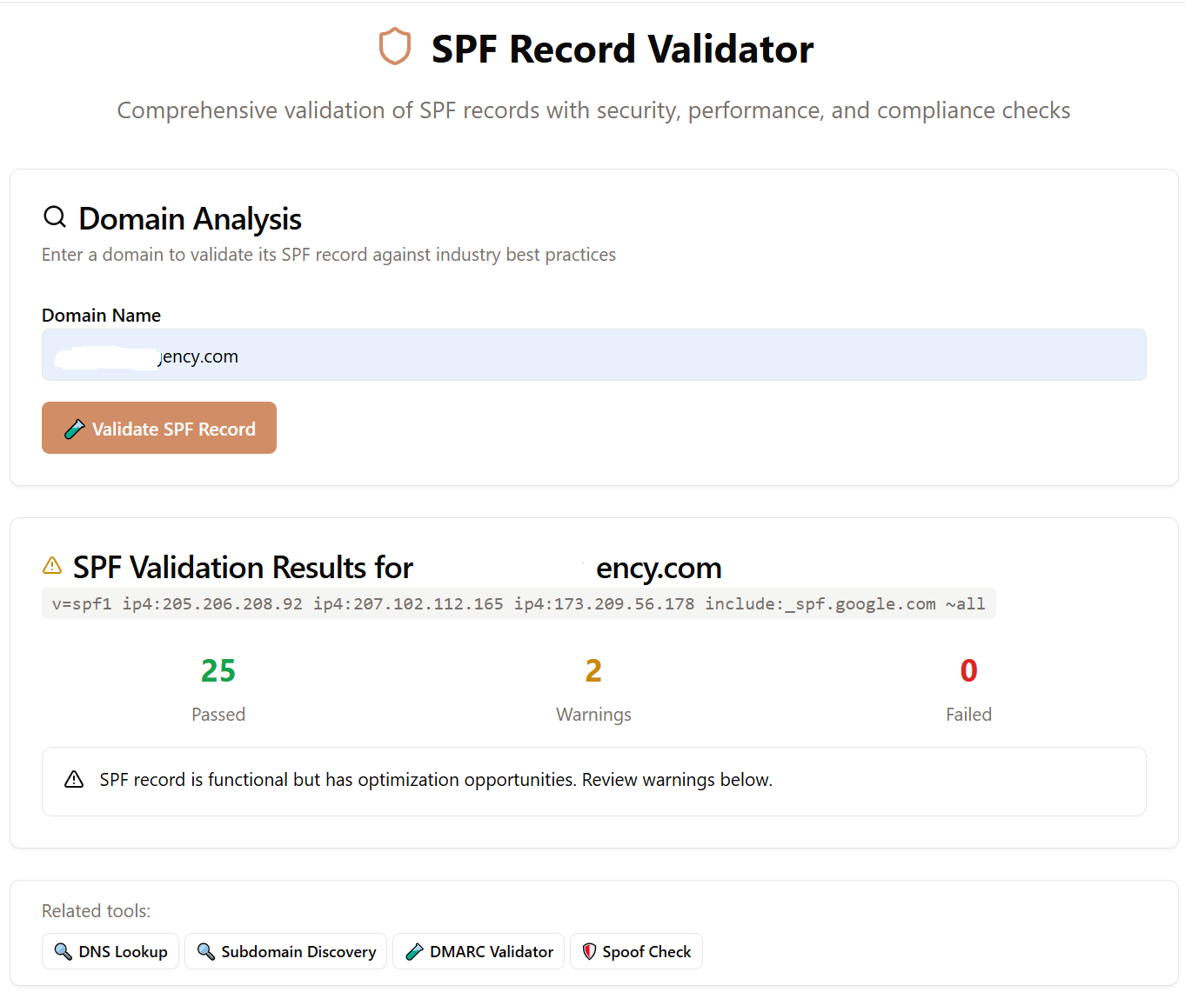Screen dimensions: 1185x992
Task: Click the warning triangle in the summary message
Action: pos(74,779)
